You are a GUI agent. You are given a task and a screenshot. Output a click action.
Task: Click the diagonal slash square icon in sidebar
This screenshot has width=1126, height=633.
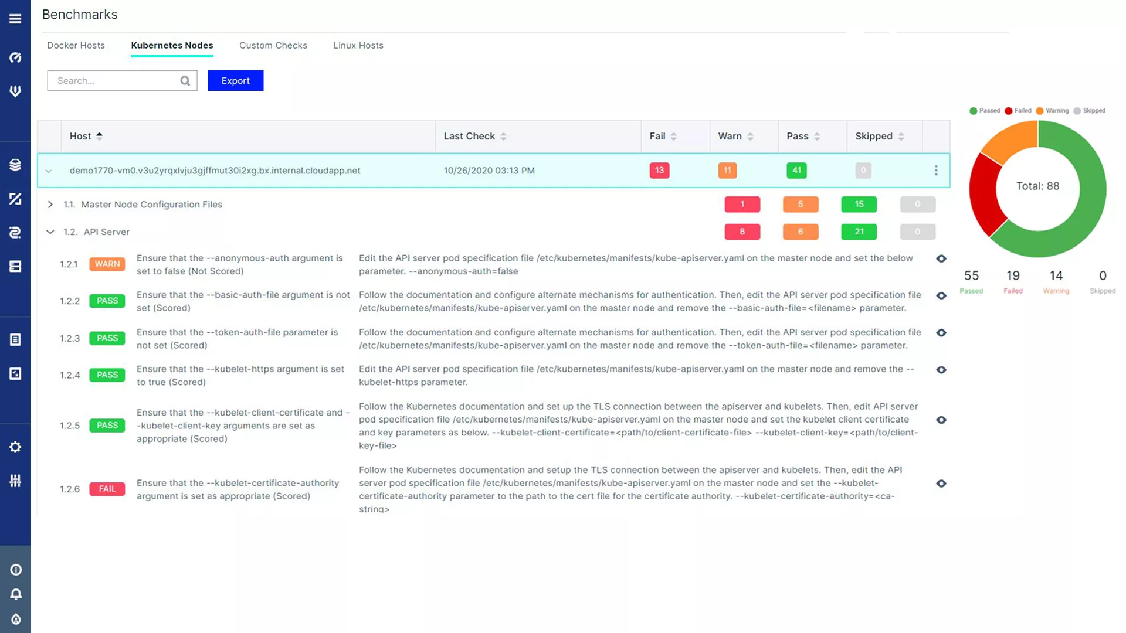[15, 199]
